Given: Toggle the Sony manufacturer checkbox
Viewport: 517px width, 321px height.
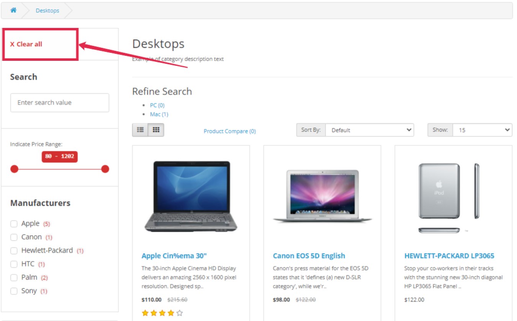Looking at the screenshot, I should pyautogui.click(x=14, y=291).
